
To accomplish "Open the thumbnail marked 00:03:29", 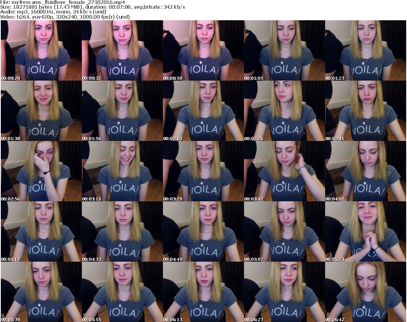I will [203, 171].
